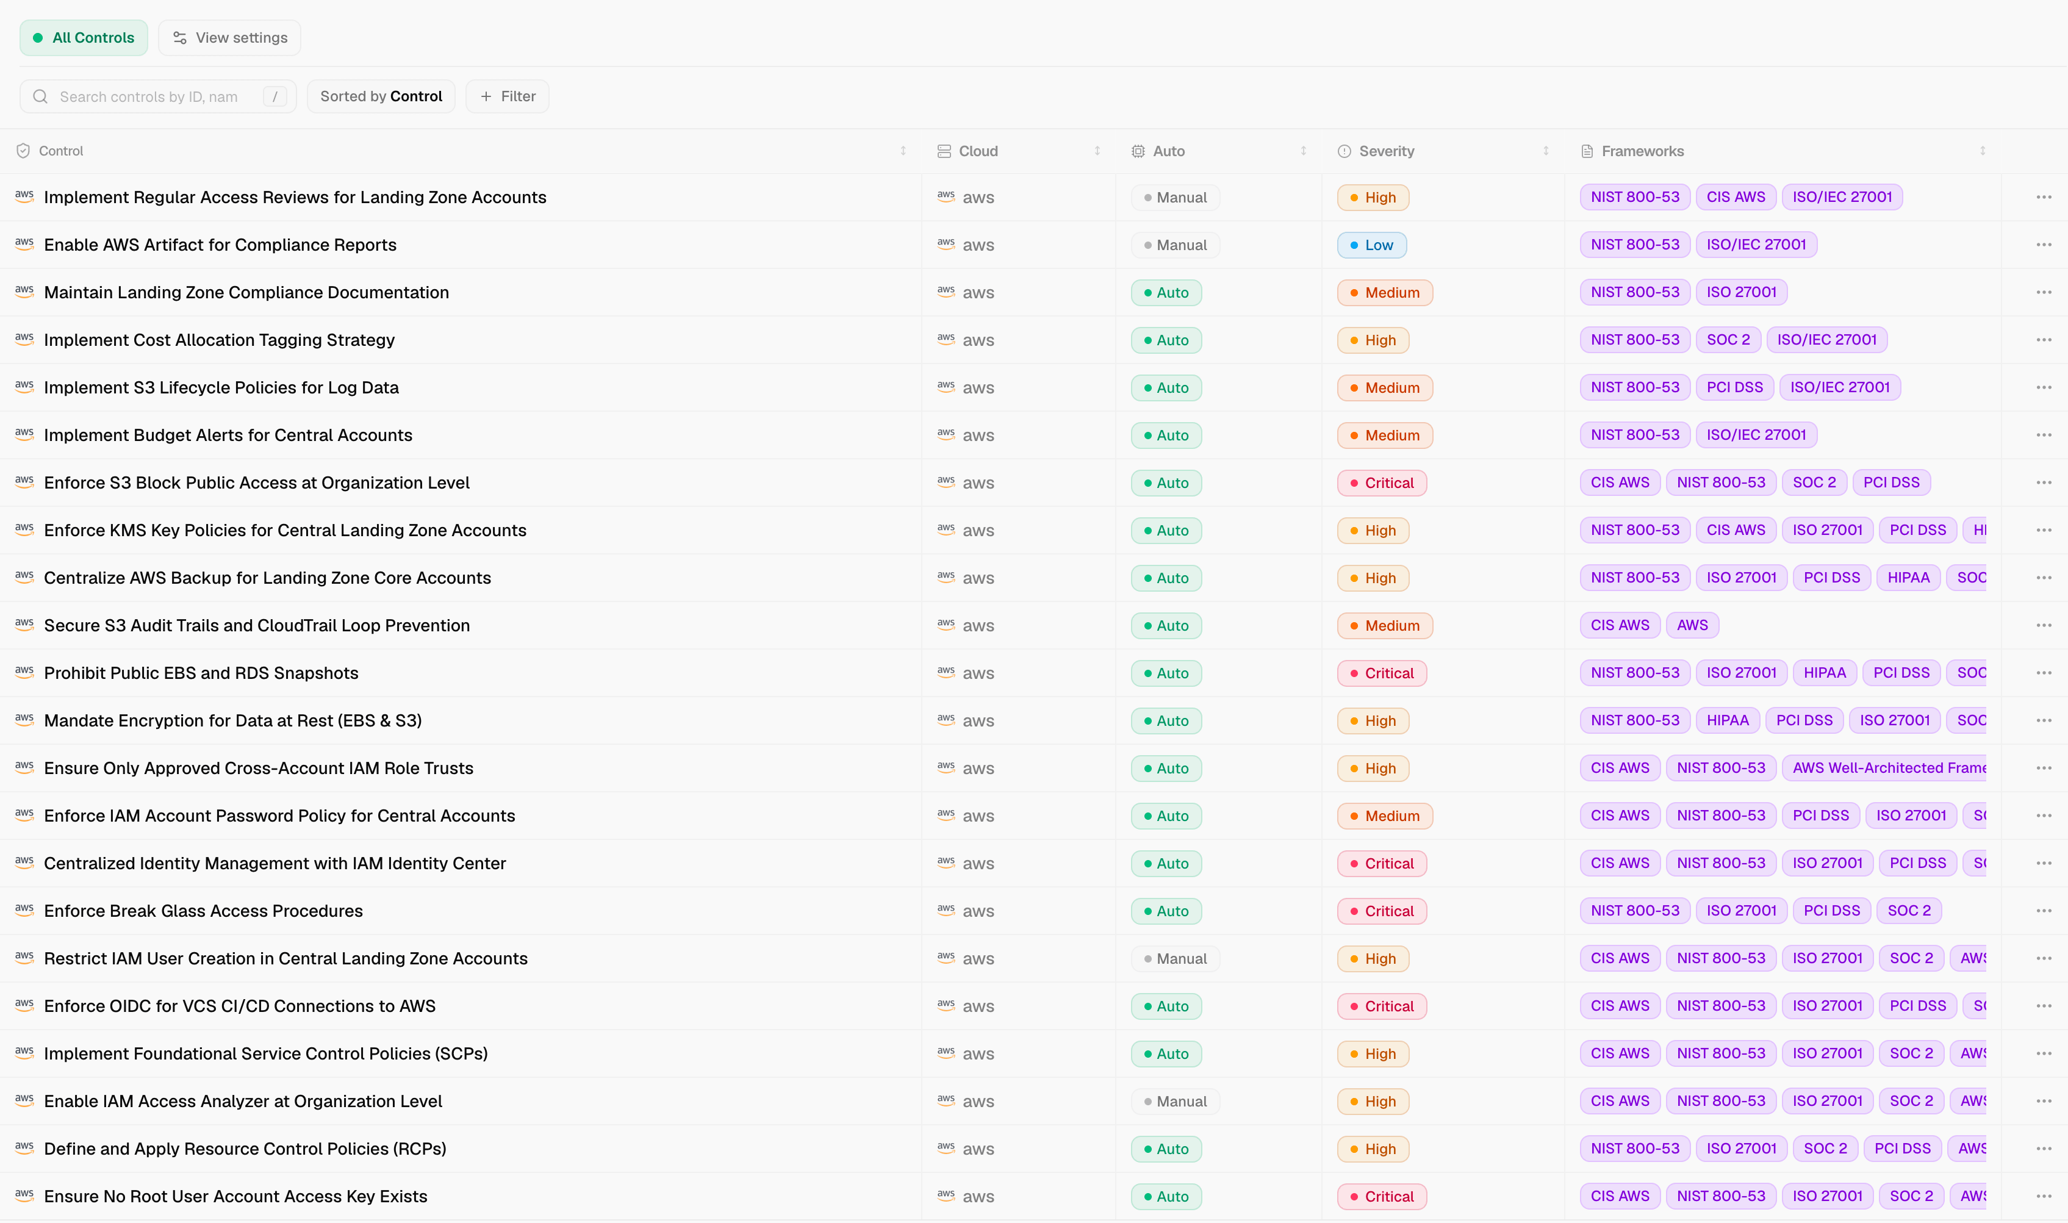2068x1223 pixels.
Task: Open Implement Regular Access Reviews control
Action: pos(295,197)
